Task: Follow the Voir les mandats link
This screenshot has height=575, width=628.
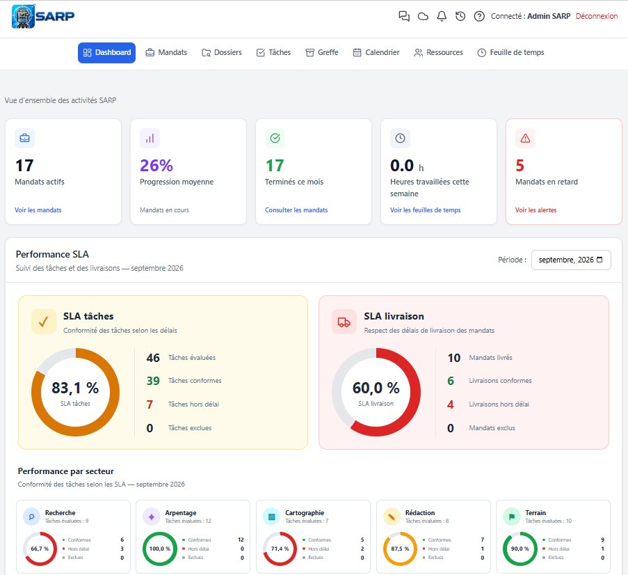Action: (38, 210)
